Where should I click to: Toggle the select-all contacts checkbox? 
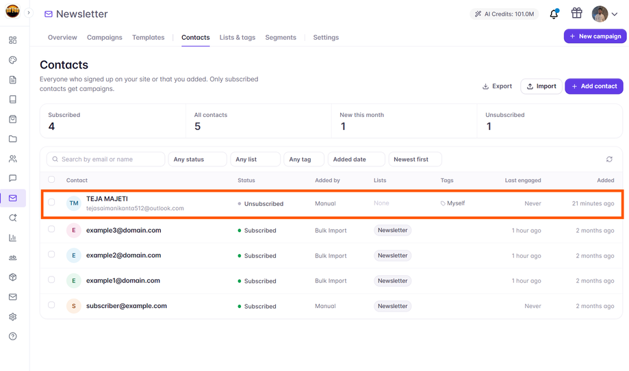[51, 179]
